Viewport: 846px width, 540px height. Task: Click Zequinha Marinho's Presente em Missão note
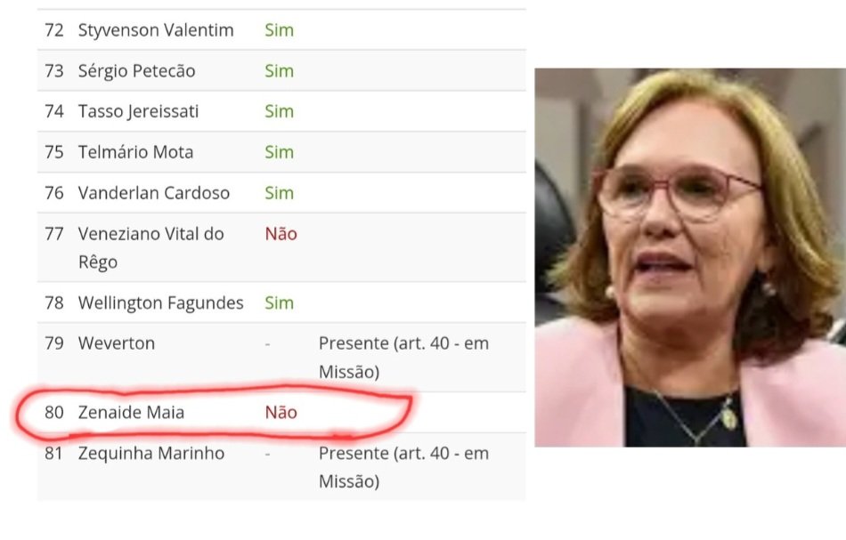pos(403,467)
